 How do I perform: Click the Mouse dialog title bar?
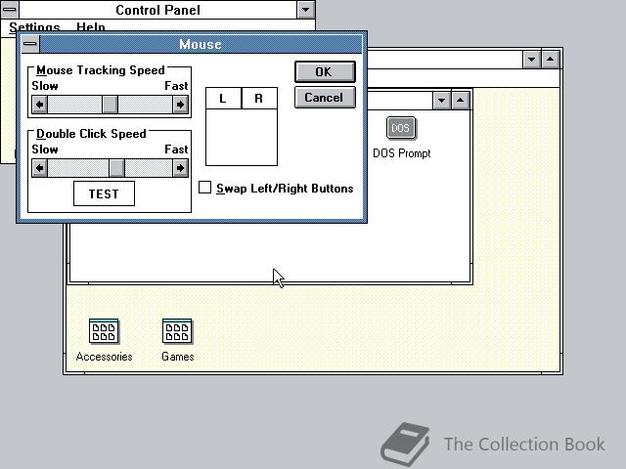click(201, 44)
